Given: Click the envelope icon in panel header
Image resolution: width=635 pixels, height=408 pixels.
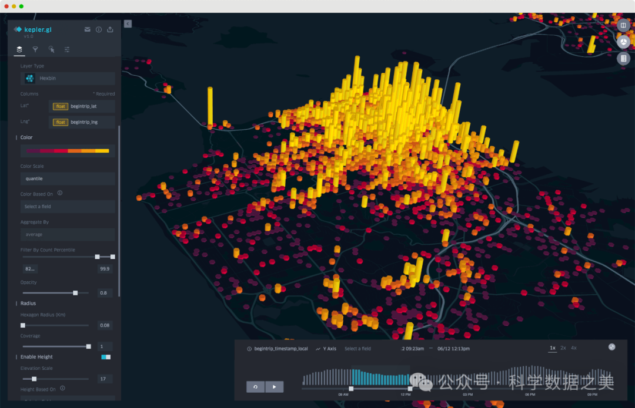Looking at the screenshot, I should pos(88,30).
